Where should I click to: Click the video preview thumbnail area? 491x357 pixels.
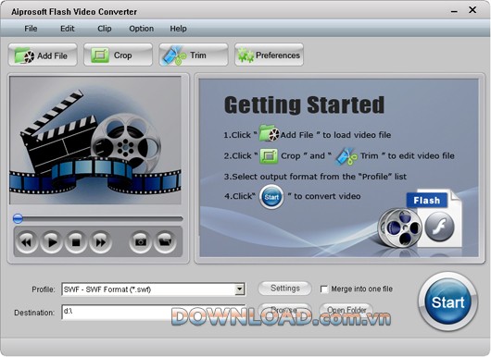[x=95, y=141]
